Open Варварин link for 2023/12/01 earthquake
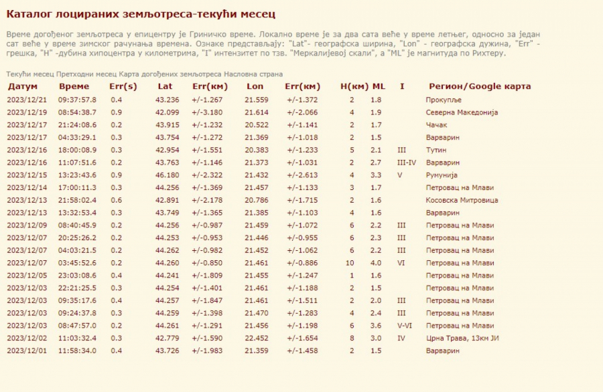Screen dimensions: 603x392 443,351
